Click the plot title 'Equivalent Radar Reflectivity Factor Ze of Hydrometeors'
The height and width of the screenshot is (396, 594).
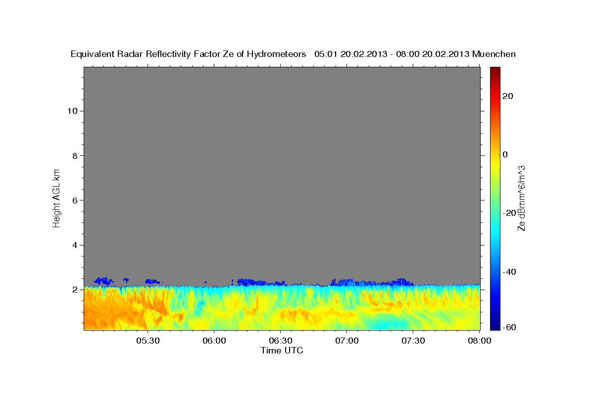[x=188, y=54]
